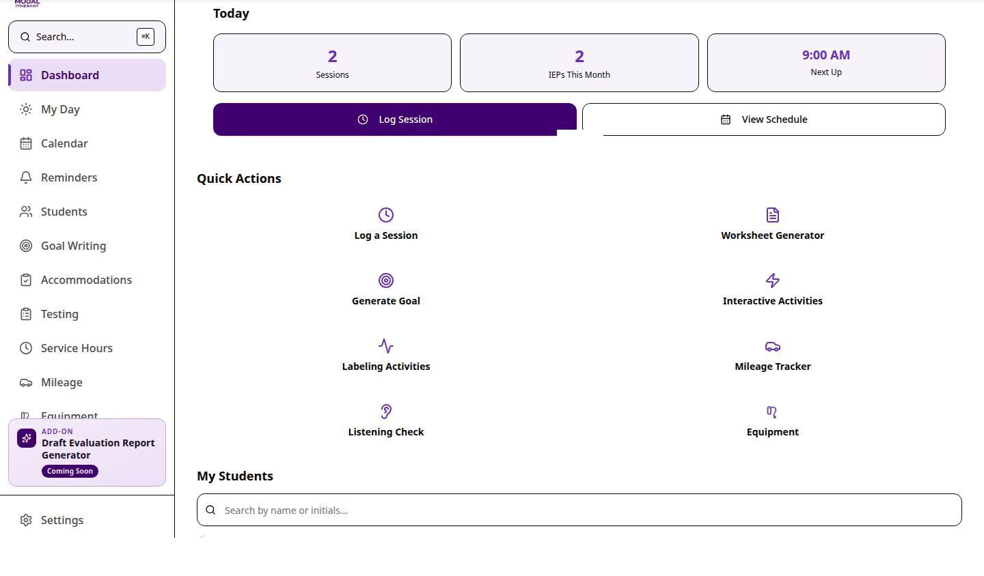The height and width of the screenshot is (576, 984).
Task: Click the Log a Session clock icon
Action: pos(386,215)
